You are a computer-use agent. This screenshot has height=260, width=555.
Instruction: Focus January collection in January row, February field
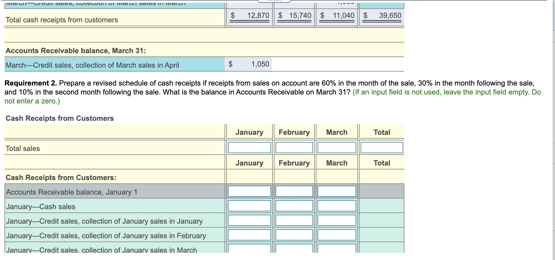click(x=294, y=220)
